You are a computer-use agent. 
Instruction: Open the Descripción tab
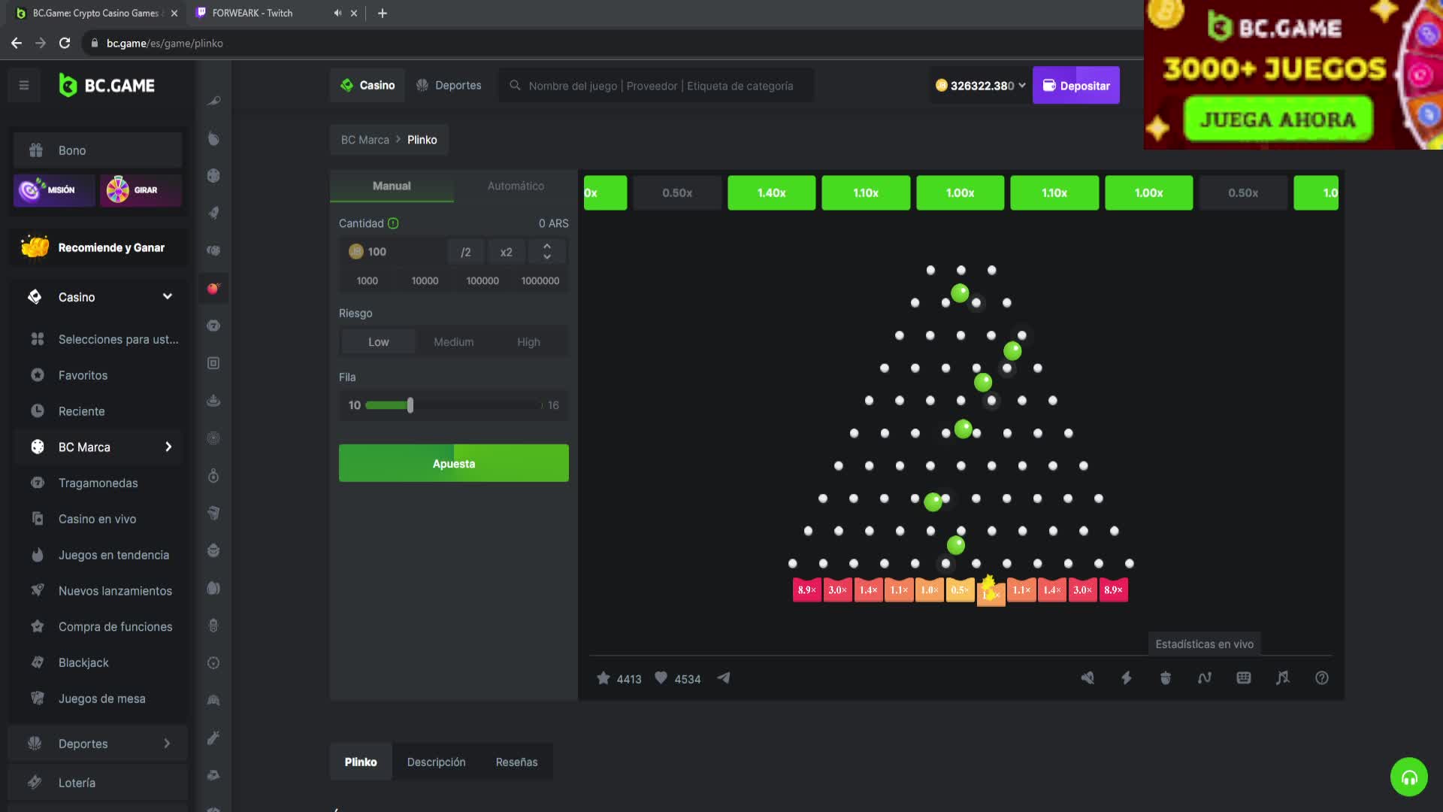point(436,762)
